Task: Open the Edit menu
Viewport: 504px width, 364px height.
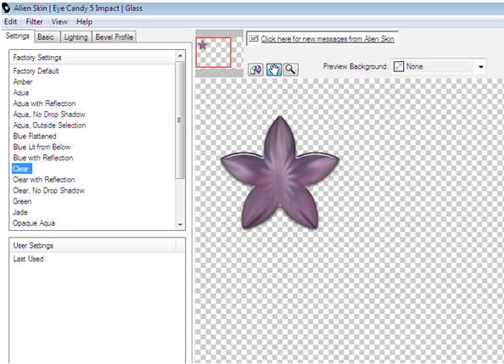Action: point(10,22)
